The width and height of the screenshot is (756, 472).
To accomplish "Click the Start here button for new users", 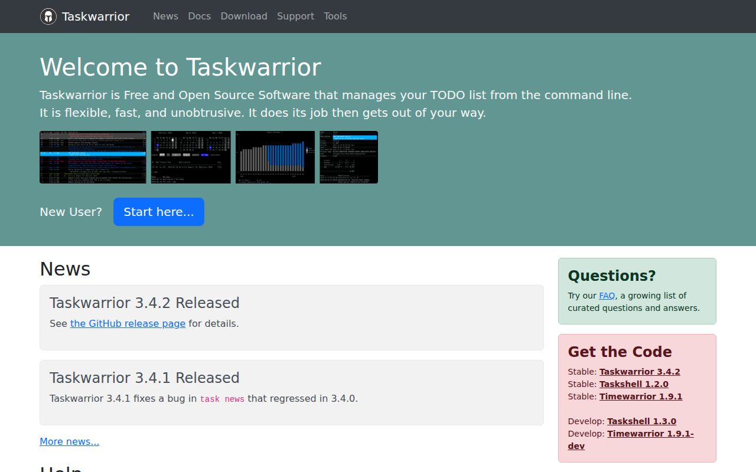I will [x=158, y=211].
